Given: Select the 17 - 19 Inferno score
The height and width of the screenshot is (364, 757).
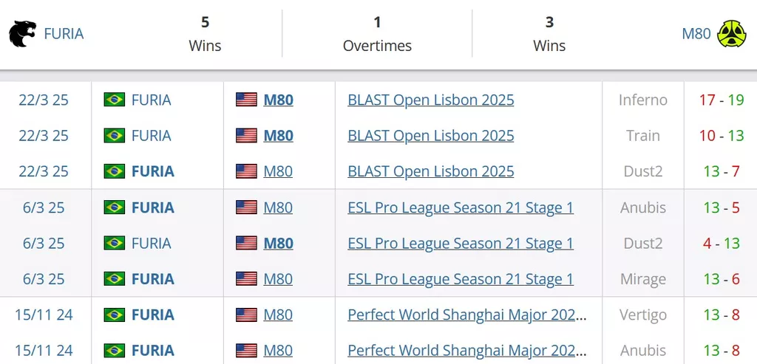Looking at the screenshot, I should point(722,100).
